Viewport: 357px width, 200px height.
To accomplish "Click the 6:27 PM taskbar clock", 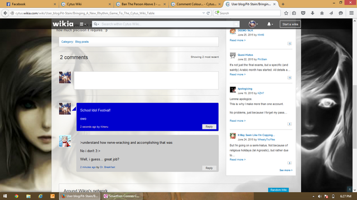I will click(x=346, y=196).
